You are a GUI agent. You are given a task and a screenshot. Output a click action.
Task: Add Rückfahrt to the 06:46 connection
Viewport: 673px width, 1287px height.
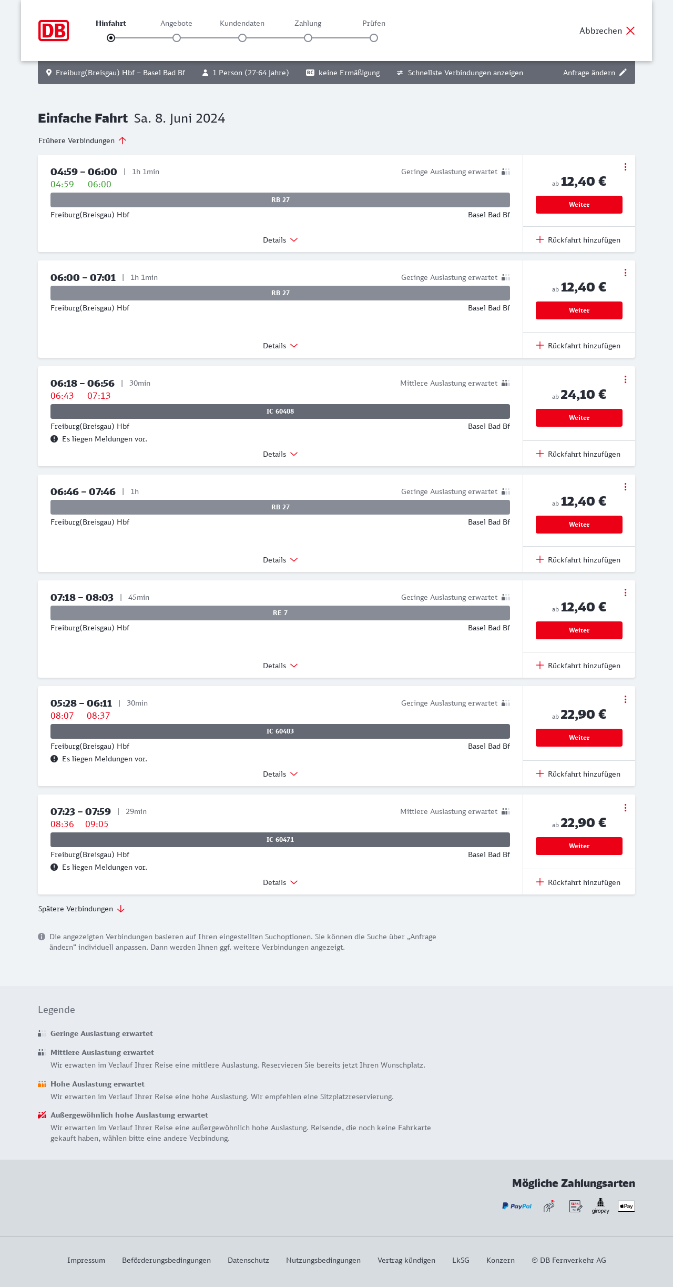click(x=578, y=560)
